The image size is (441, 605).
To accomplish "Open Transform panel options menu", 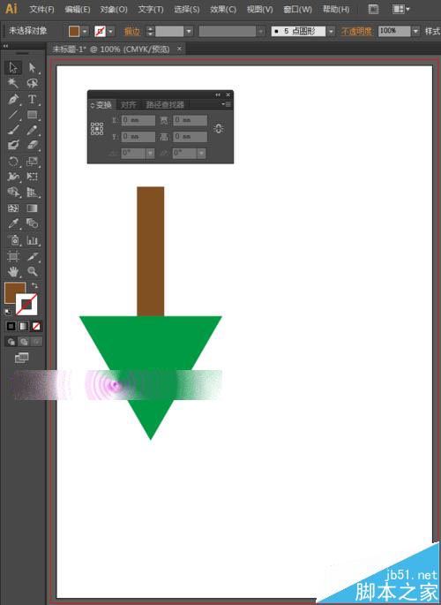I will [226, 104].
